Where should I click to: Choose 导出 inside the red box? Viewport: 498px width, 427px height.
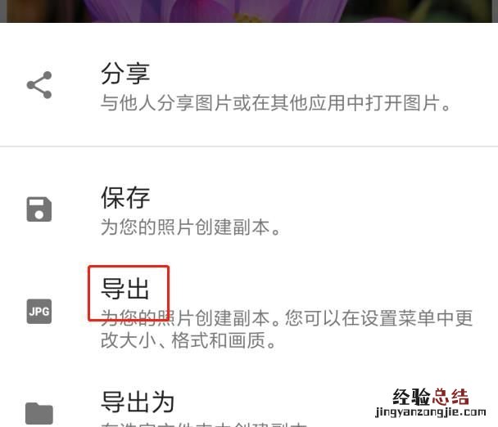[124, 289]
